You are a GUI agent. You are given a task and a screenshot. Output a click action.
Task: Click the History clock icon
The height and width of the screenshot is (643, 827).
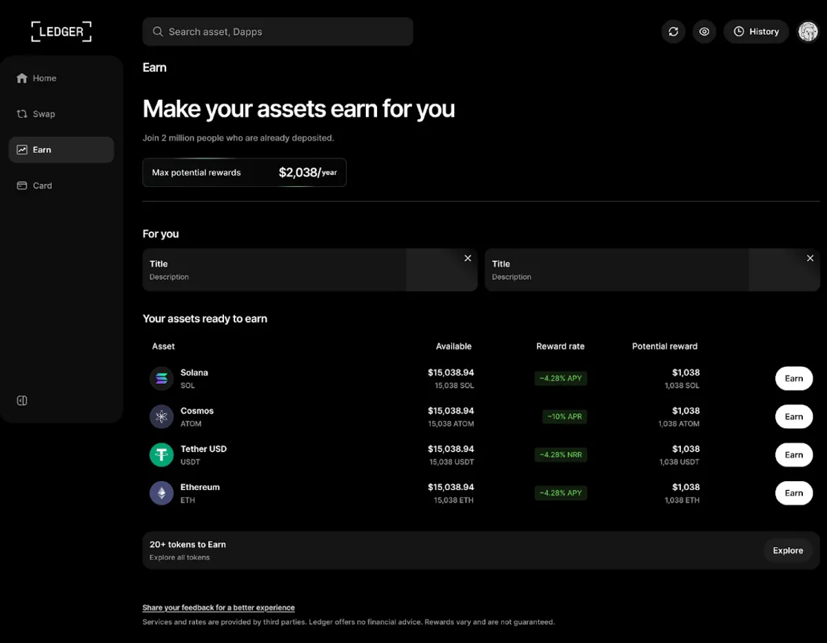pos(739,32)
